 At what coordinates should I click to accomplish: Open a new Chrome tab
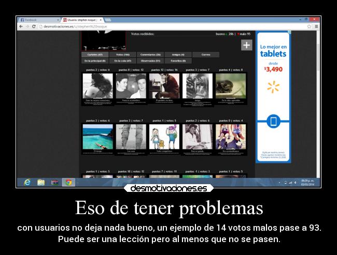click(108, 20)
